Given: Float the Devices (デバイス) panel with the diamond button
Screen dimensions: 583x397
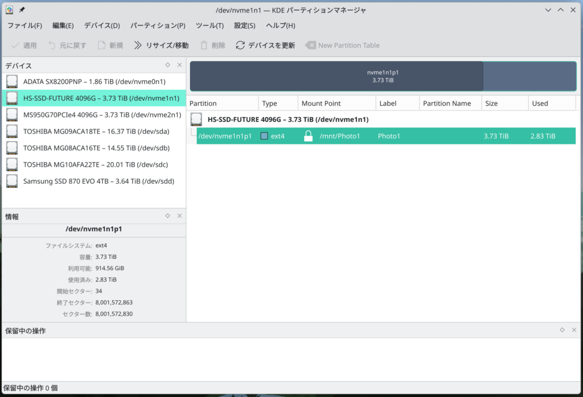Looking at the screenshot, I should (167, 65).
